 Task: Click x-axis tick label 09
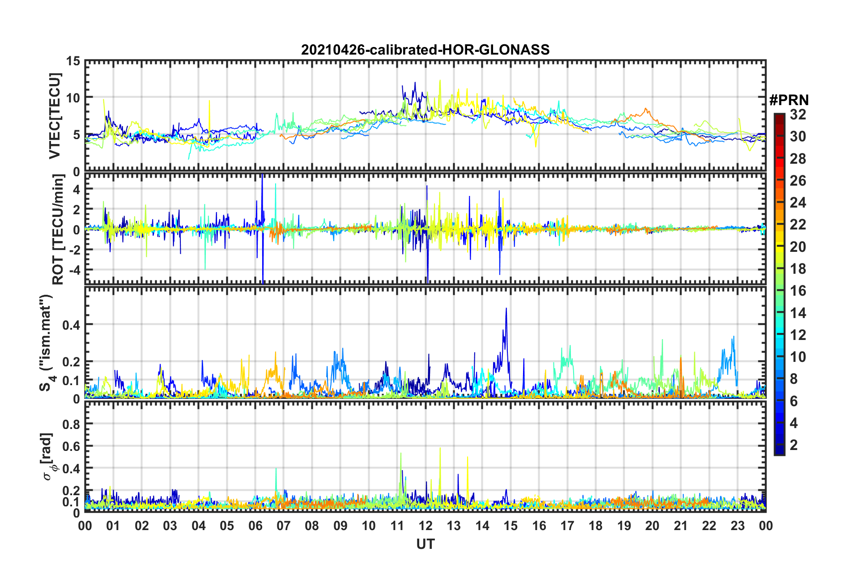coord(340,525)
